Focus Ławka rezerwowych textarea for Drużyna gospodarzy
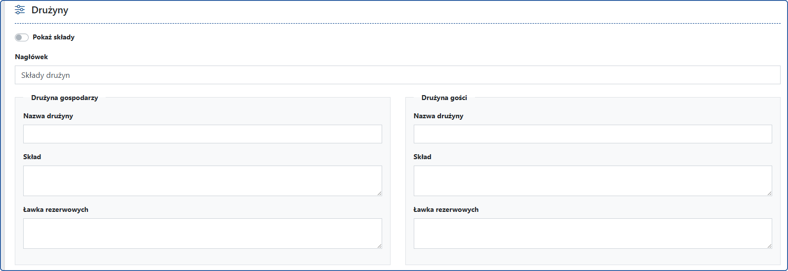The width and height of the screenshot is (788, 271). (202, 234)
